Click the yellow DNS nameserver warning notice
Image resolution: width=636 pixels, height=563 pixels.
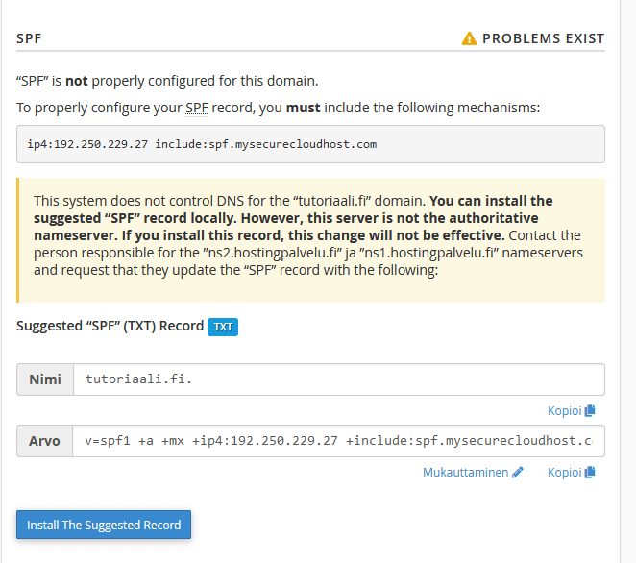tap(310, 235)
